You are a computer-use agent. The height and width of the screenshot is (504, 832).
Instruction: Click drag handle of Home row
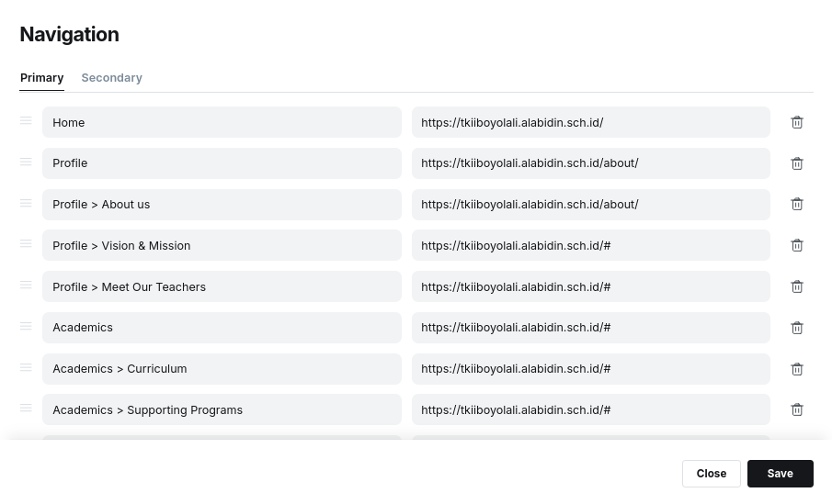click(x=26, y=121)
